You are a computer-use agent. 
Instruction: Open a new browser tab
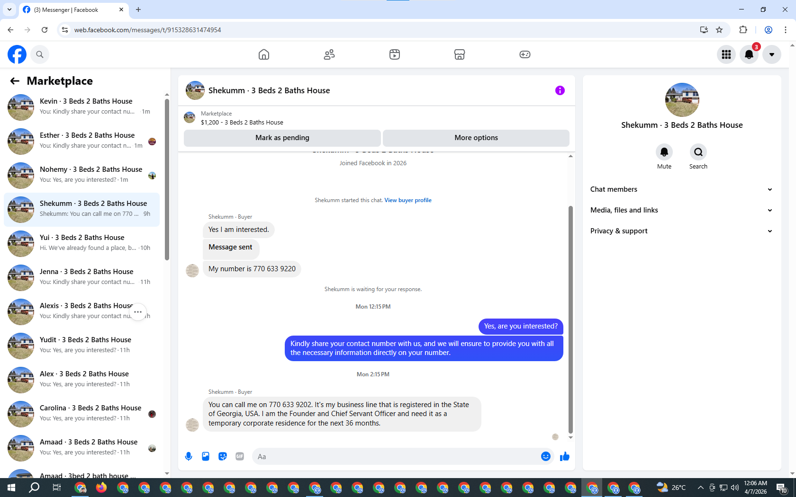point(138,9)
